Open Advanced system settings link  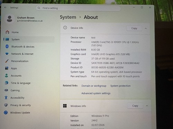click(96, 93)
